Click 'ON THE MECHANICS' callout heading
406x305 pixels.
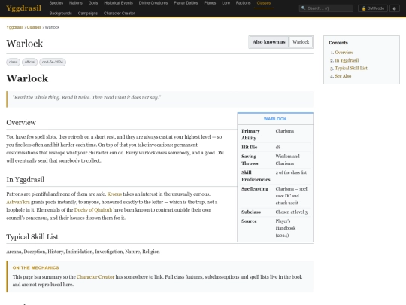point(36,267)
